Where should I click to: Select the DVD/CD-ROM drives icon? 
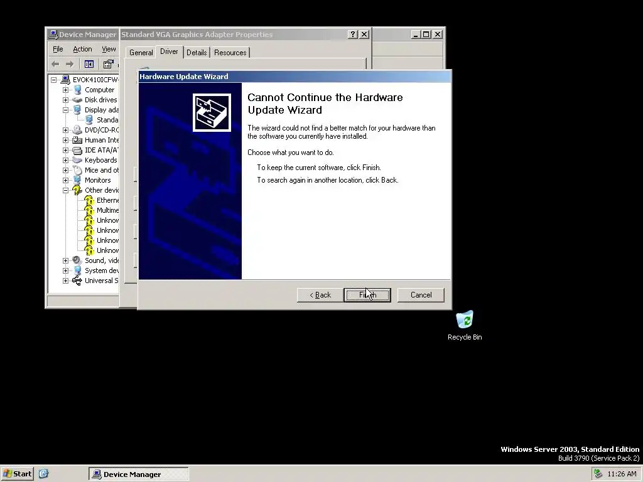pos(77,130)
